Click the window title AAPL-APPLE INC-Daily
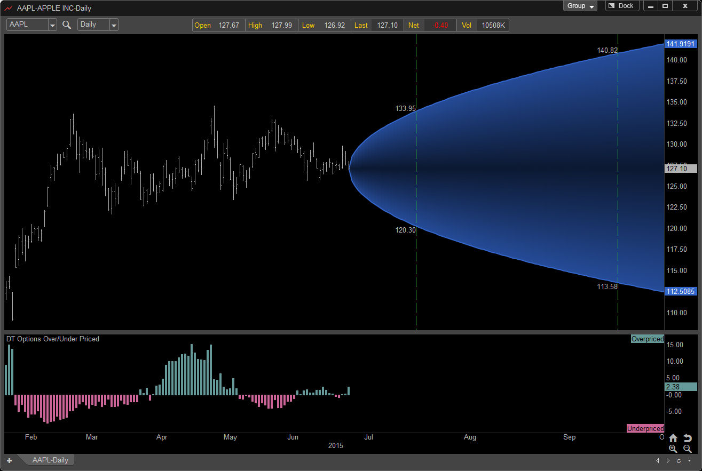The width and height of the screenshot is (702, 471). (x=54, y=8)
